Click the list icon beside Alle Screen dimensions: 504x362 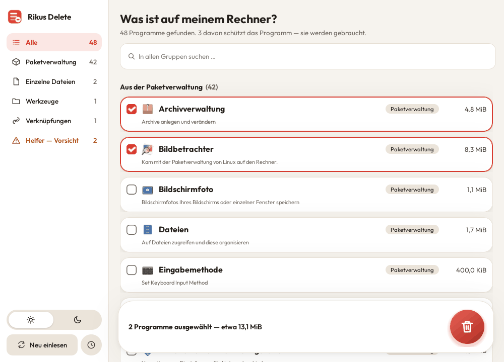[x=16, y=42]
